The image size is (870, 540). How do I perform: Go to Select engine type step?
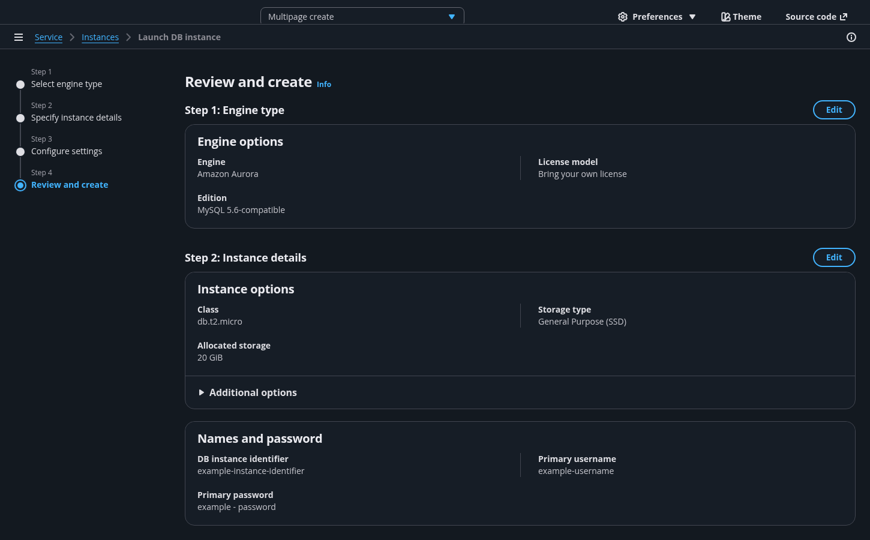coord(67,84)
